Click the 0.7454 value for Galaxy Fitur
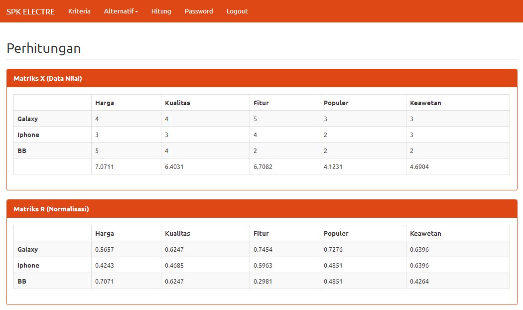 (x=263, y=249)
